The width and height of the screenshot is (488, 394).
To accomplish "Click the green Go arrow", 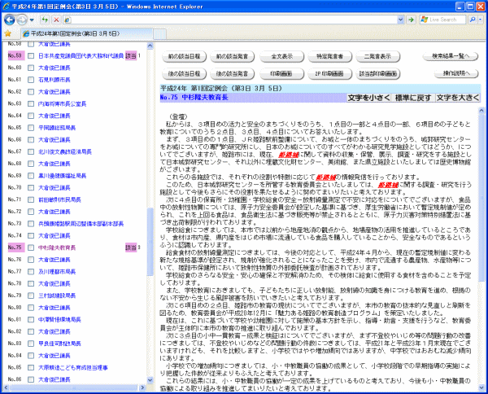I will pyautogui.click(x=411, y=20).
